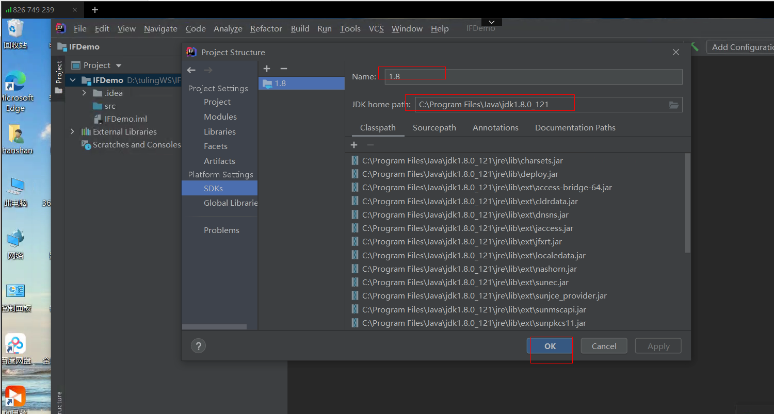Open the Navigate menu
This screenshot has width=774, height=414.
(160, 29)
